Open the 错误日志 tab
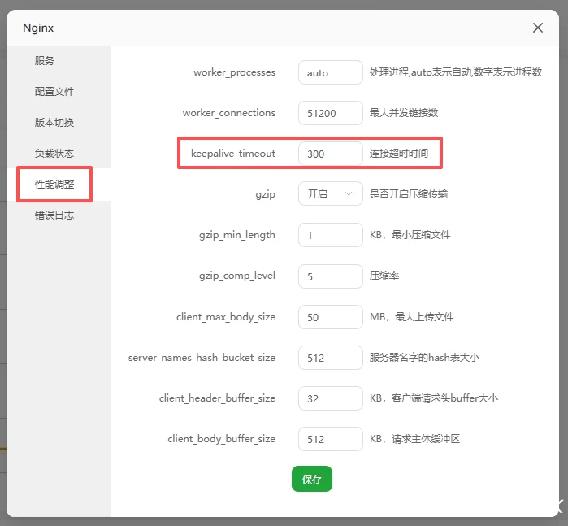The height and width of the screenshot is (526, 568). coord(54,215)
